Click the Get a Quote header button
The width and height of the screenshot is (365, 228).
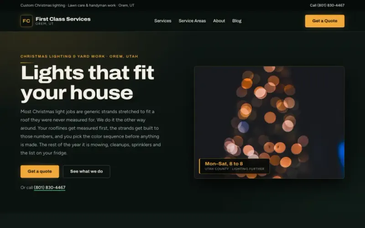(x=325, y=21)
